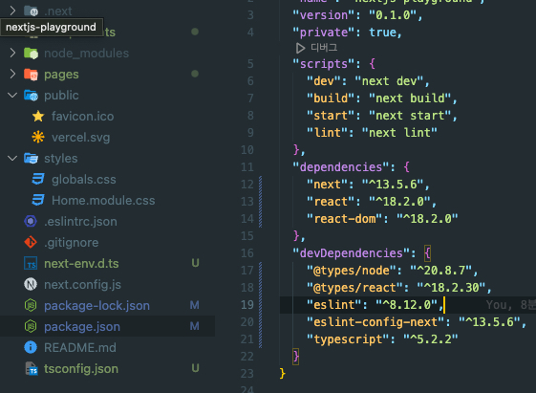This screenshot has height=393, width=536.
Task: Select the pages folder label
Action: [x=61, y=75]
